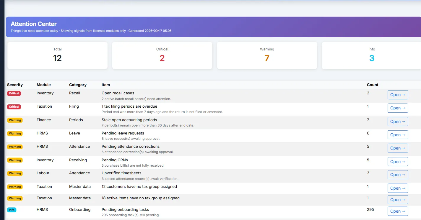Select 'Pending onboarding tasks' item text
Viewport: 421px width, 220px height.
coord(125,209)
